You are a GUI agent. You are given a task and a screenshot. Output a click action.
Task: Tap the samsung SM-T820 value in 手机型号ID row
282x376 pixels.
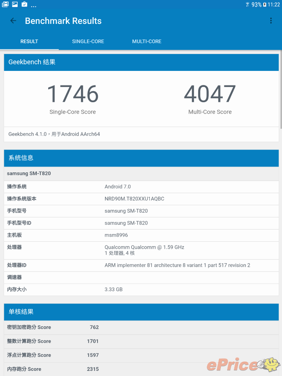pyautogui.click(x=126, y=223)
